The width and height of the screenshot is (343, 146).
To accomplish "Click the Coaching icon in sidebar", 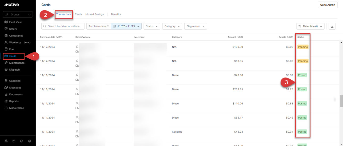I will click(6, 81).
